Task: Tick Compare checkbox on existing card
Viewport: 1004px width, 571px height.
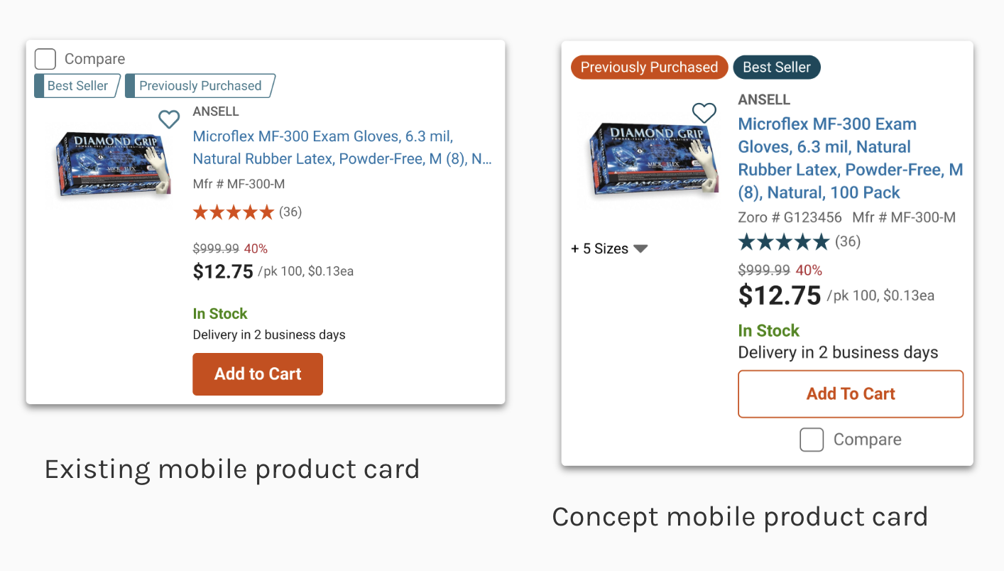Action: [x=45, y=59]
